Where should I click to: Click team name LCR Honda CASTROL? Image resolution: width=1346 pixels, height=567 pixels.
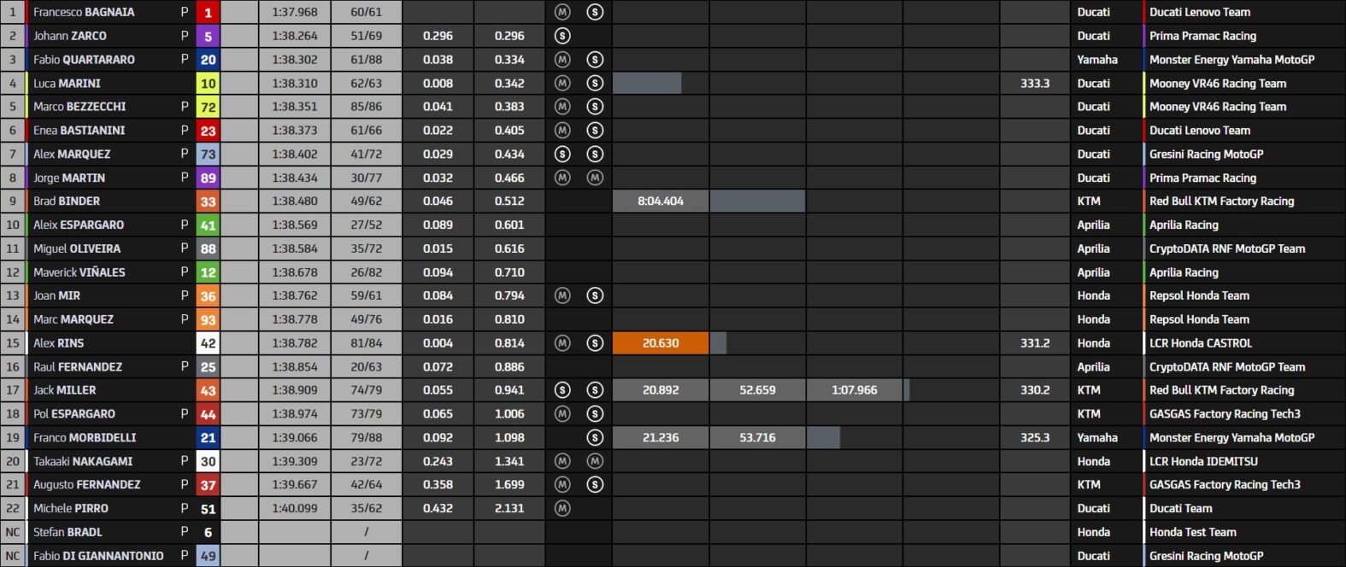[x=1201, y=343]
